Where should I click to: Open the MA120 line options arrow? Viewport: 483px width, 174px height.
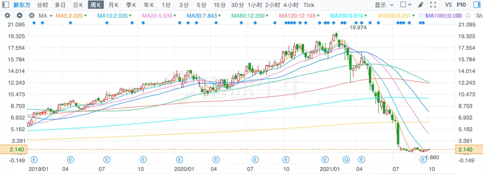click(x=319, y=16)
